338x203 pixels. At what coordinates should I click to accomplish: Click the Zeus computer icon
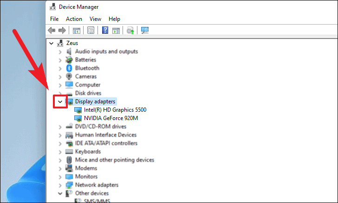[60, 43]
